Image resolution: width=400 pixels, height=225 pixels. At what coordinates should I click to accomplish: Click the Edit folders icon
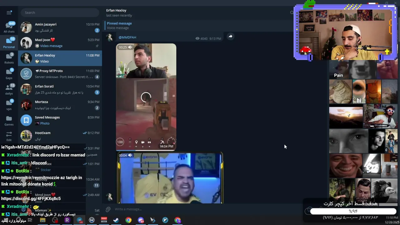(x=9, y=136)
